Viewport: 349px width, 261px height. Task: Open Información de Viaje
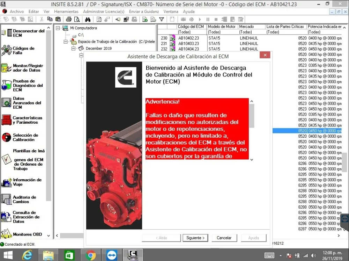pyautogui.click(x=21, y=182)
